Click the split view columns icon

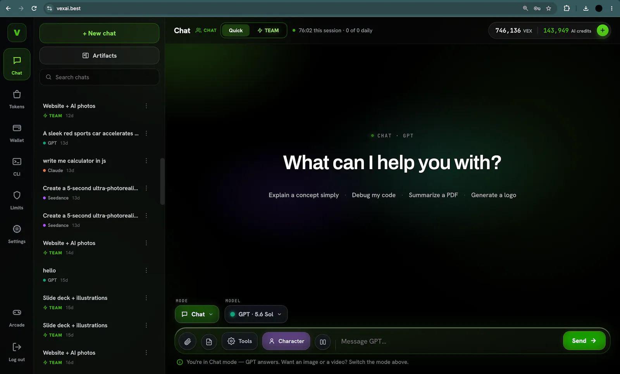point(323,341)
